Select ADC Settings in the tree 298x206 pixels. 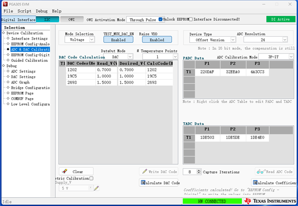[x=23, y=71]
